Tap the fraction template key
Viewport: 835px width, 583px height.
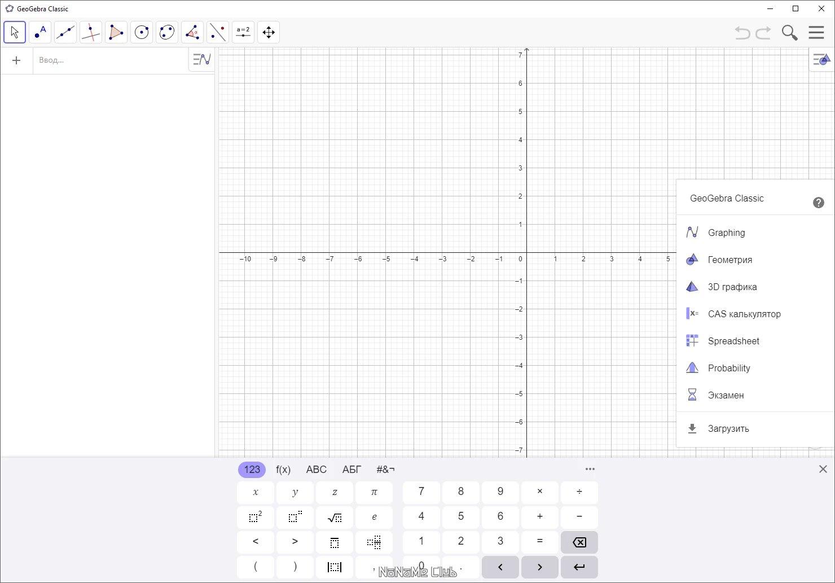click(335, 542)
